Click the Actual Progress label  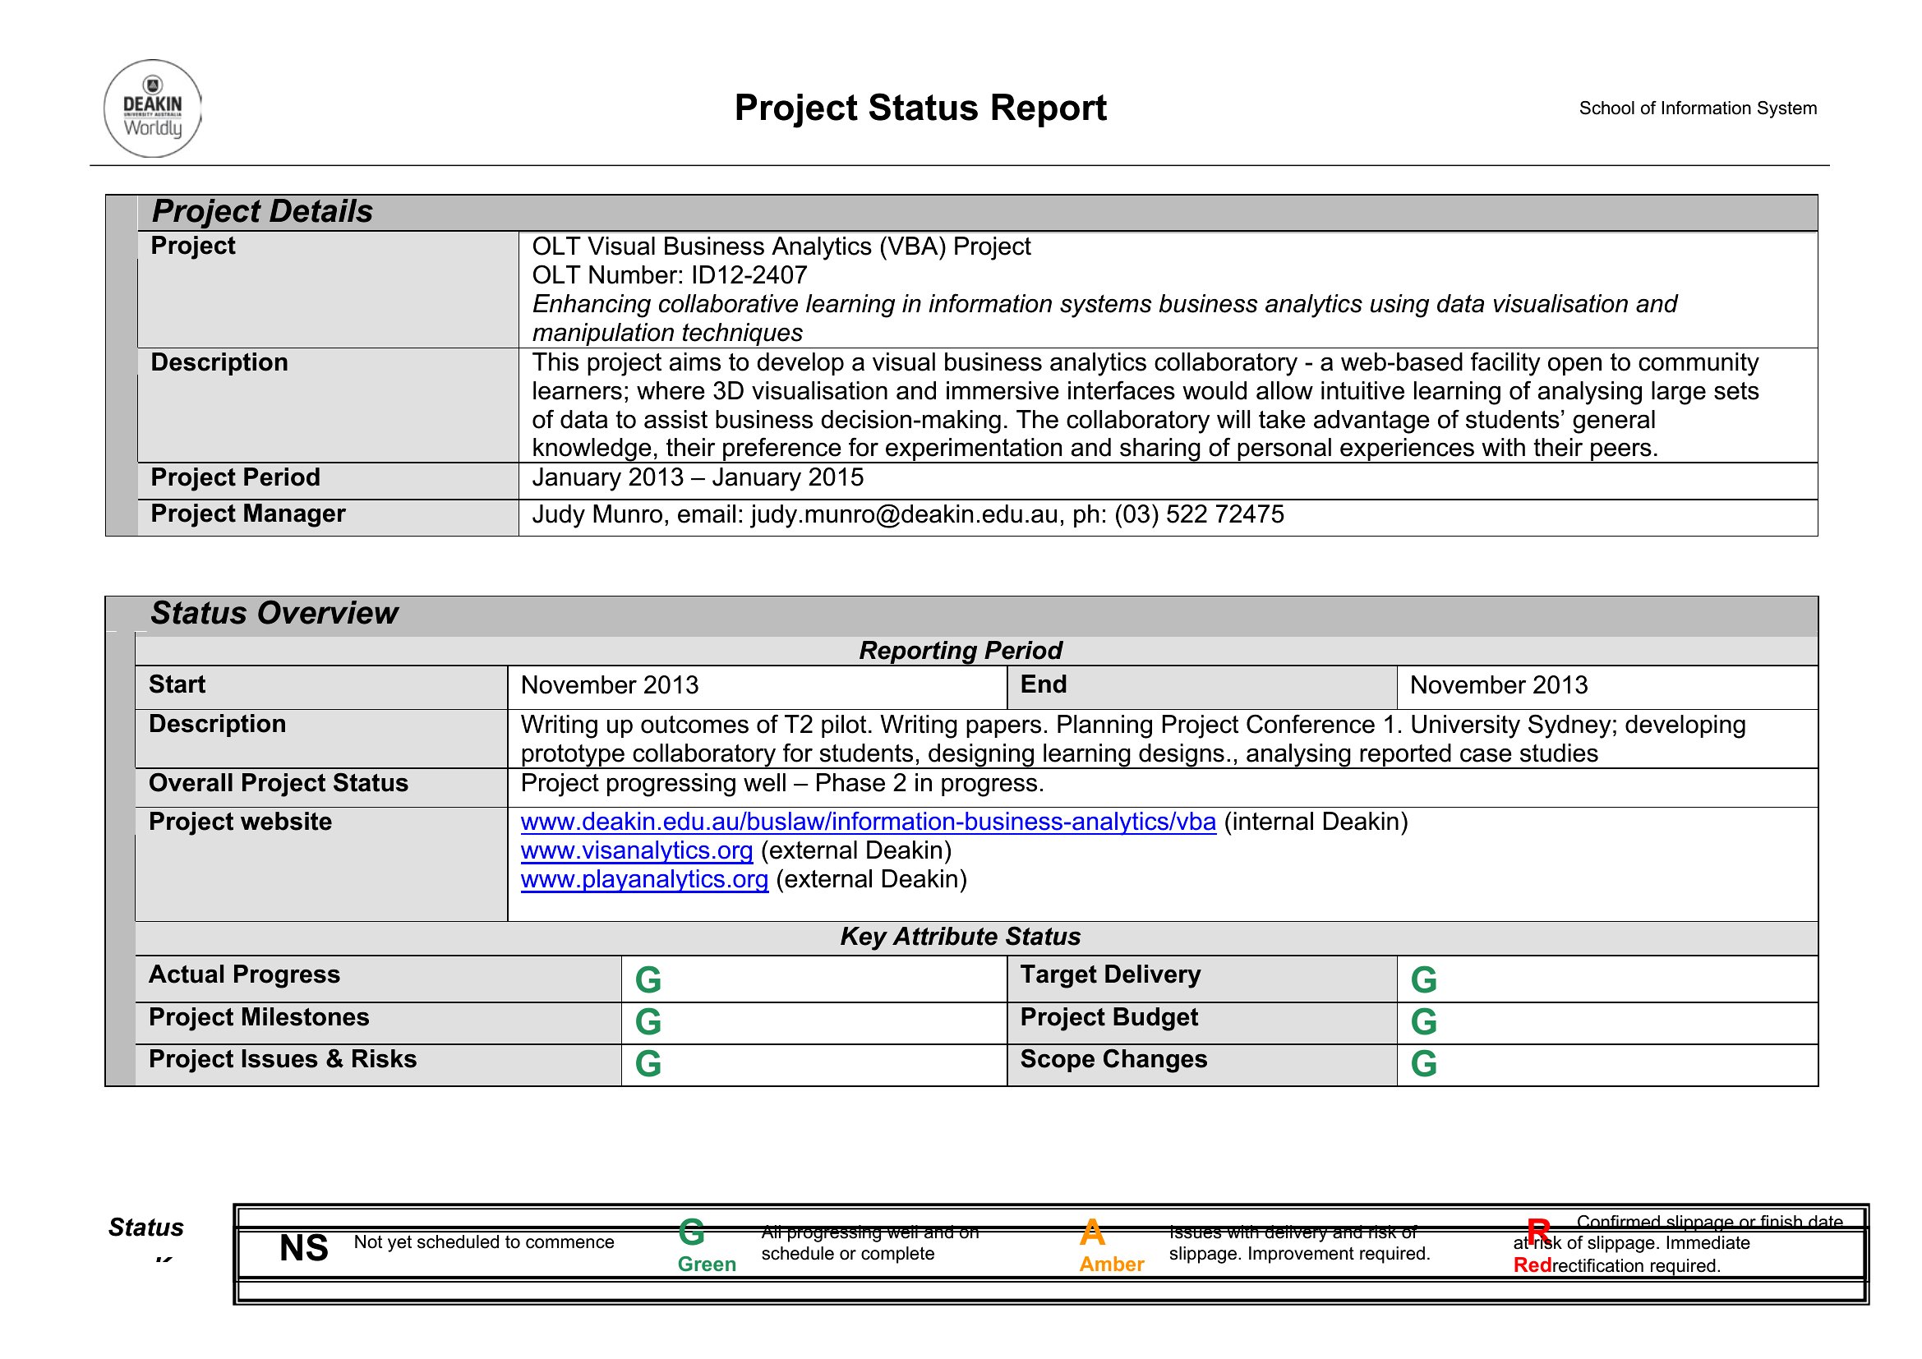244,974
